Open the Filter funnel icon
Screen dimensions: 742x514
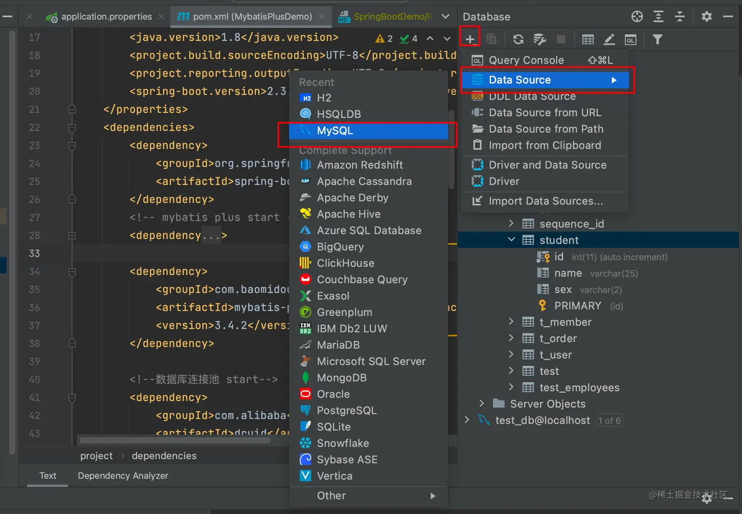click(658, 39)
